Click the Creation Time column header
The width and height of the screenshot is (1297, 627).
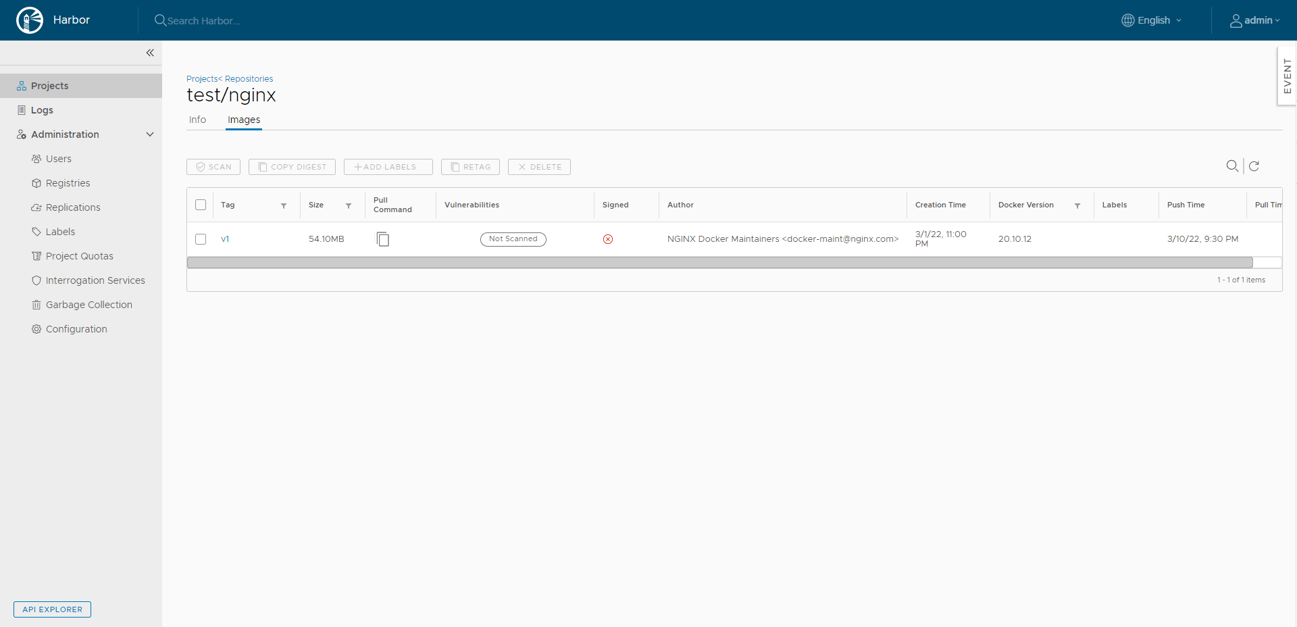[x=940, y=205]
